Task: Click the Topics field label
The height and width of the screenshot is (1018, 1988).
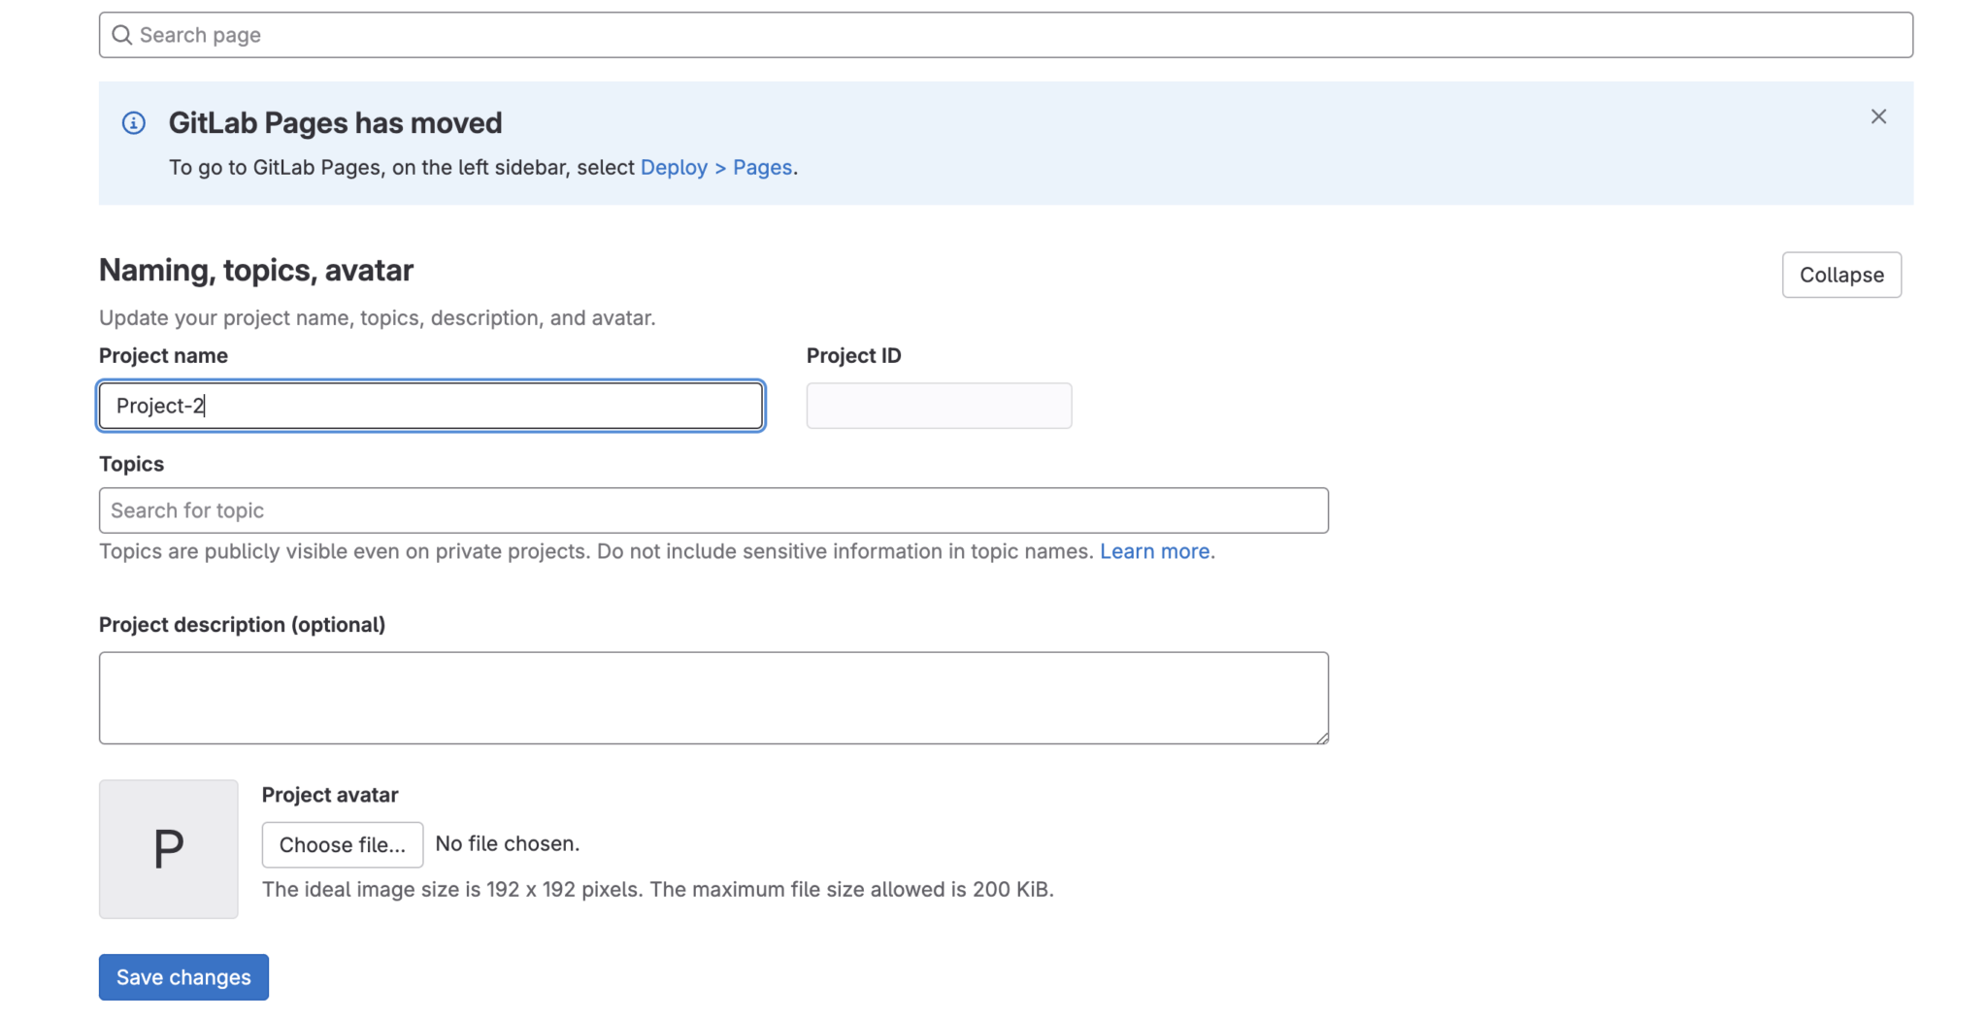Action: (x=130, y=464)
